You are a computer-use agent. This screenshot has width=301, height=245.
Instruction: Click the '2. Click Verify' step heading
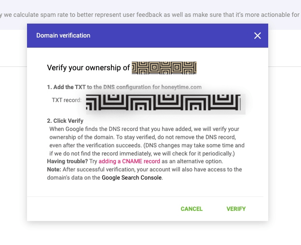[x=65, y=121]
